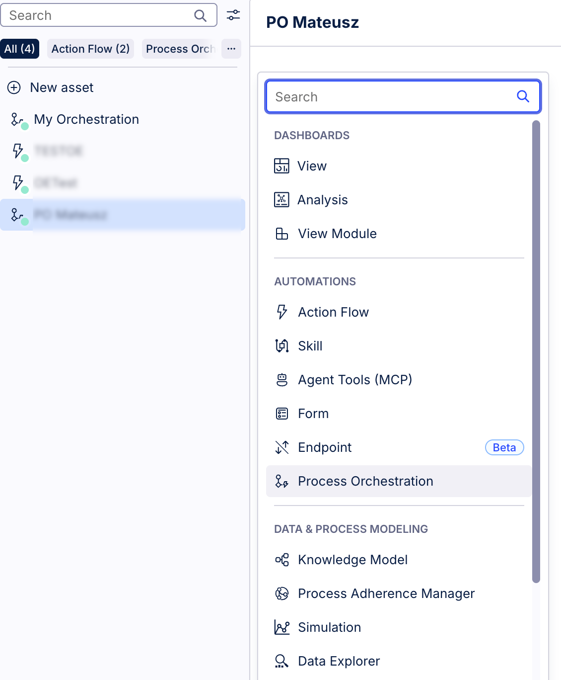The height and width of the screenshot is (680, 561).
Task: Click the Process Adherence Manager icon
Action: (282, 594)
